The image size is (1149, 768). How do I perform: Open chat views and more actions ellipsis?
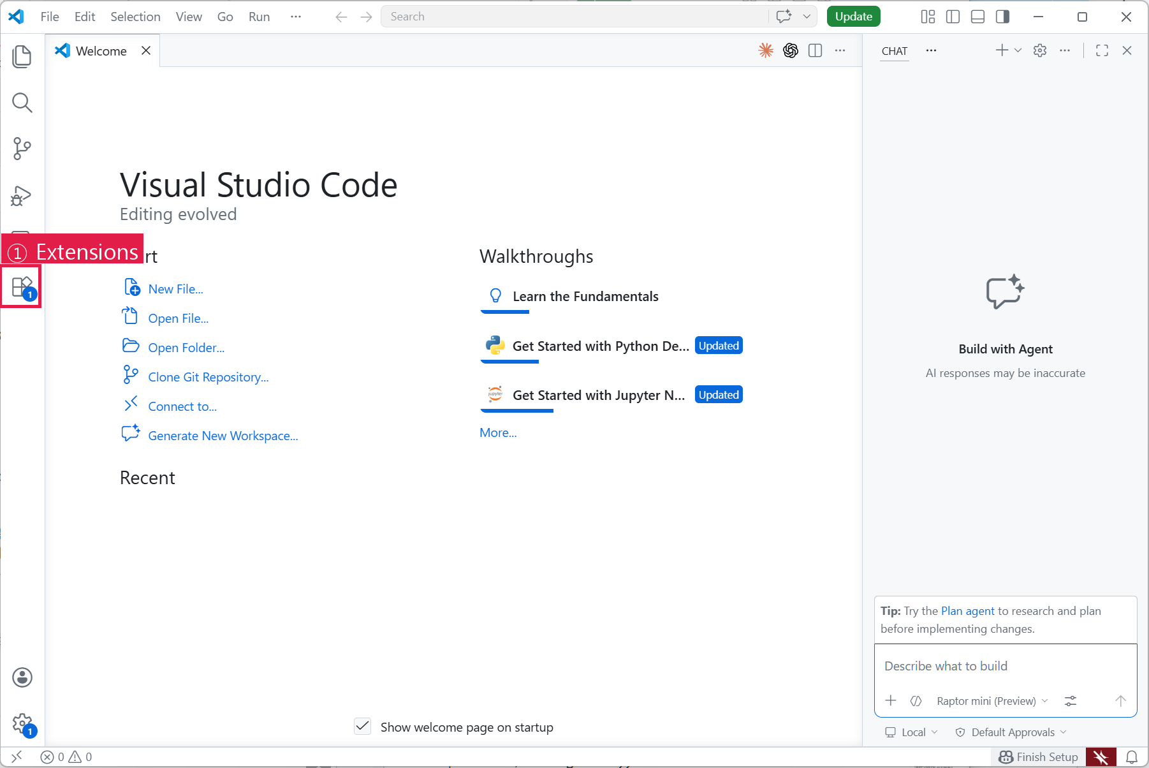1065,50
